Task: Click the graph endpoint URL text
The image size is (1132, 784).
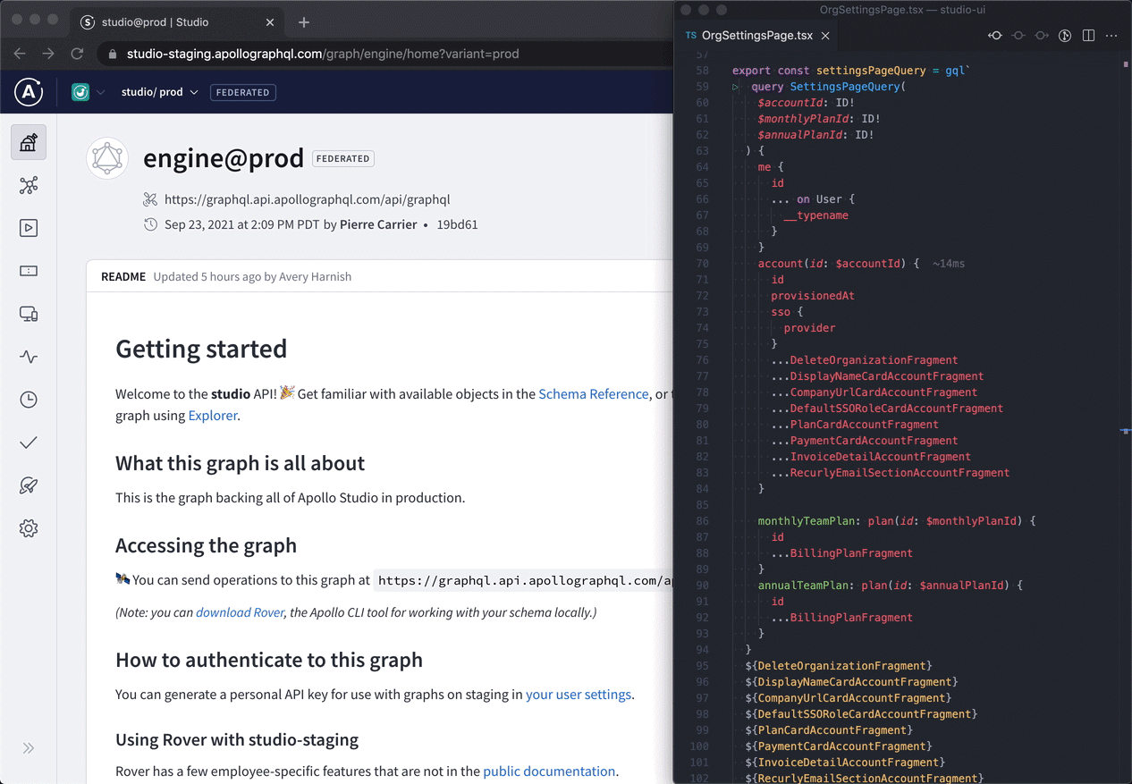Action: (x=307, y=199)
